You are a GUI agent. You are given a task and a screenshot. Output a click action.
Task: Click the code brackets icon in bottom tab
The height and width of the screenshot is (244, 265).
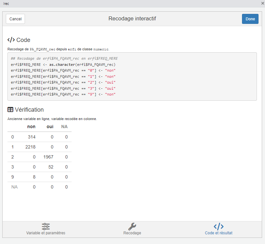219,226
